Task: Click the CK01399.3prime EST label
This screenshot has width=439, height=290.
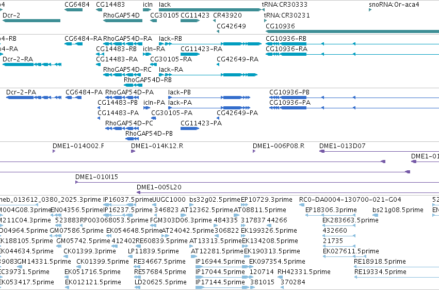Action: tap(90, 252)
